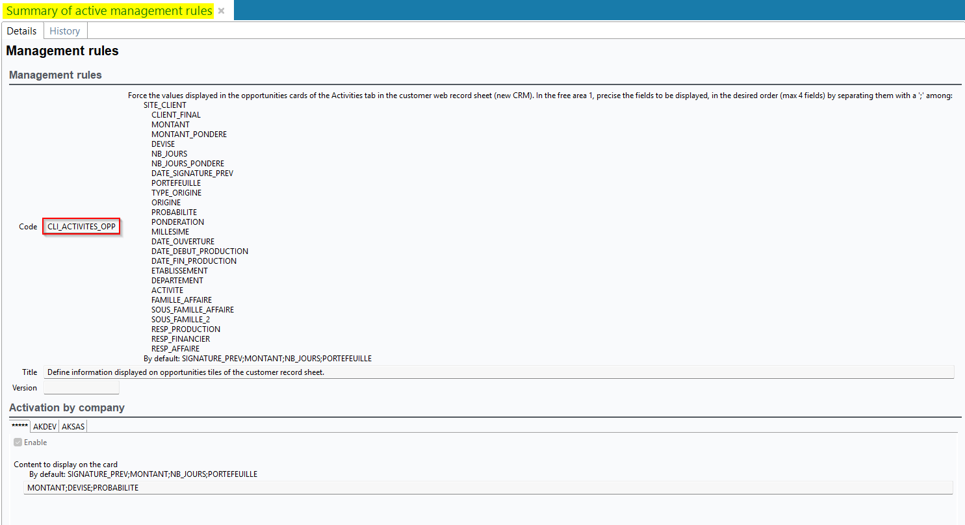Click the MONTANT;DEVISE;PROBABILITE content field
The width and height of the screenshot is (965, 525).
click(x=487, y=488)
